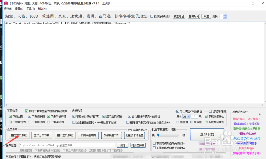Open the 晨曦淘宝客户管理系统 link
The width and height of the screenshot is (266, 159).
pyautogui.click(x=247, y=124)
